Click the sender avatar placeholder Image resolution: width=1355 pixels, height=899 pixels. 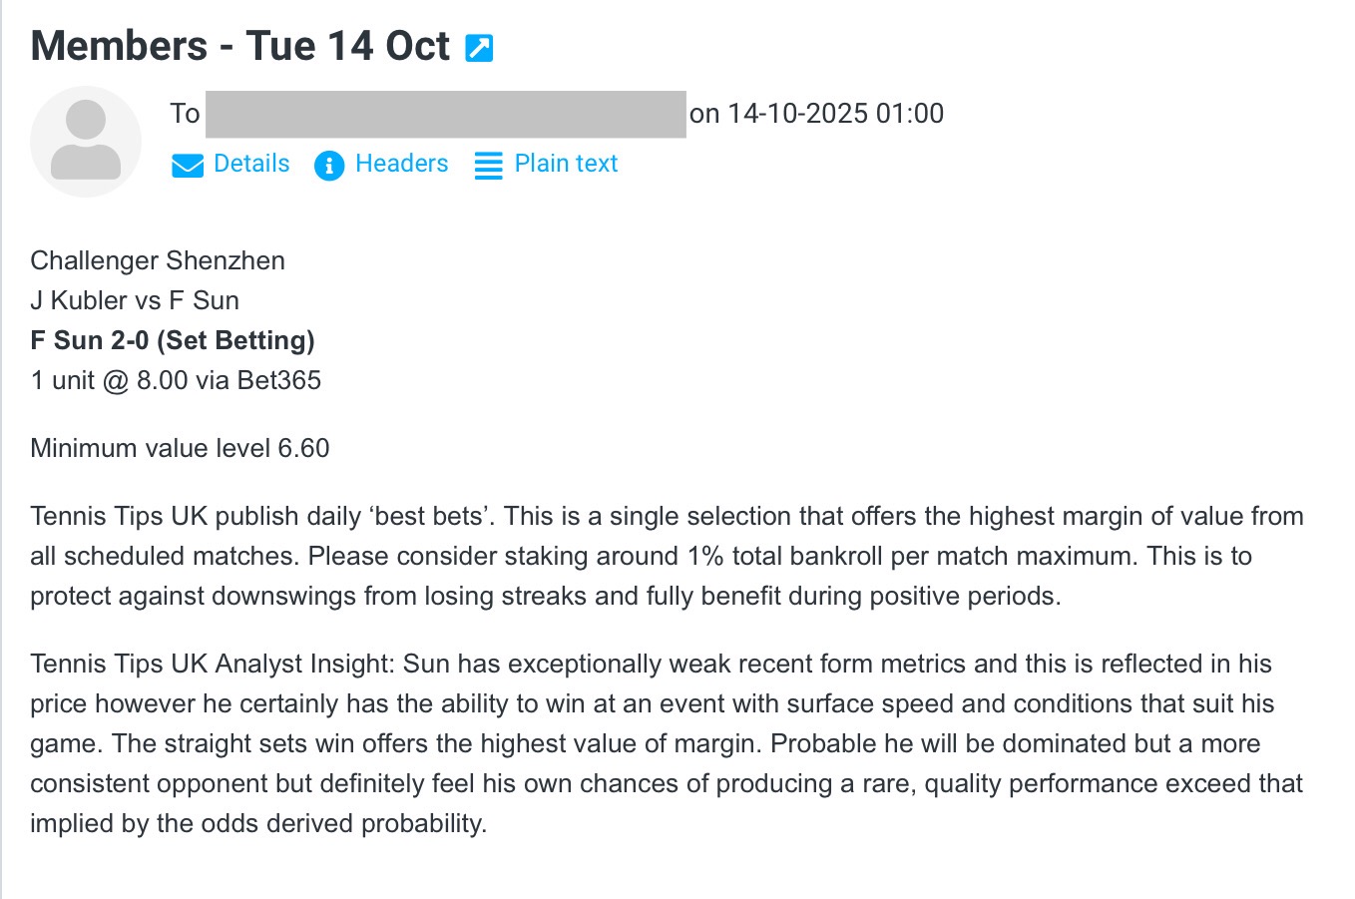pos(86,141)
